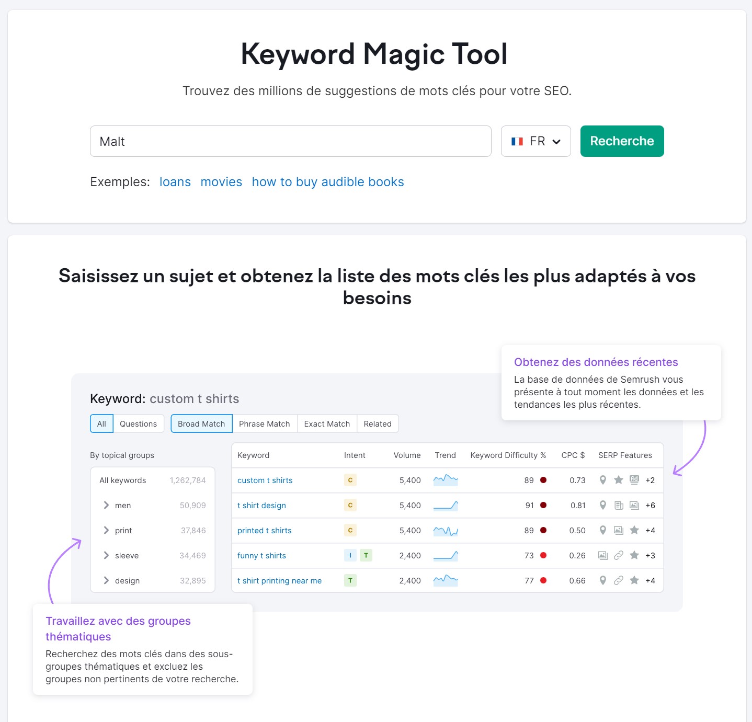Click the Volume column header
Image resolution: width=752 pixels, height=722 pixels.
407,455
